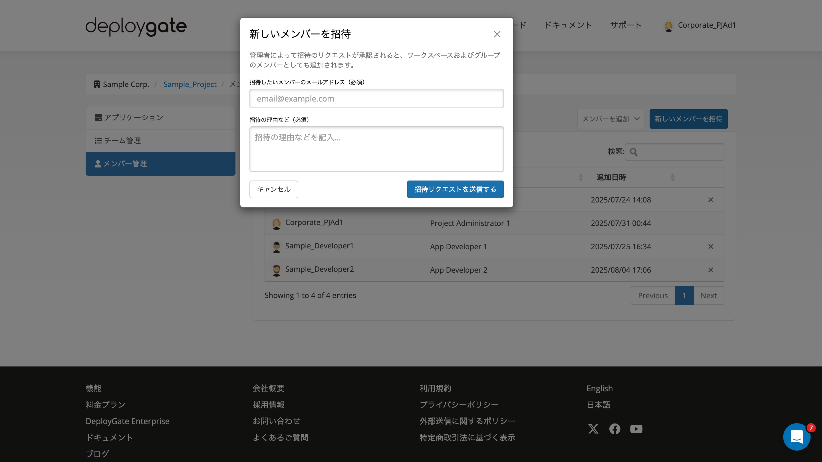This screenshot has height=462, width=822.
Task: Open the Sample_Project breadcrumb link
Action: [190, 84]
